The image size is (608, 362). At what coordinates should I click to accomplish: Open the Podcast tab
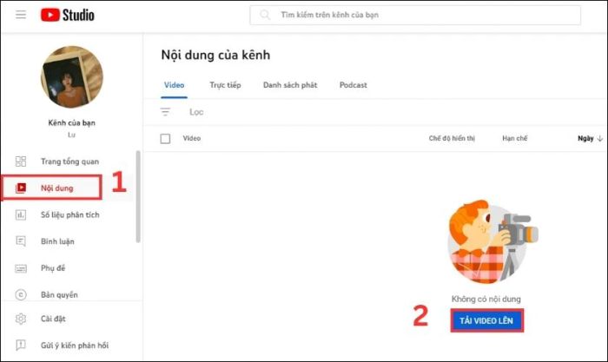tap(354, 85)
